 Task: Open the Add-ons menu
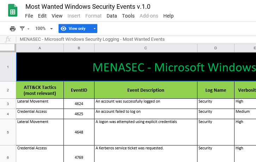click(149, 16)
